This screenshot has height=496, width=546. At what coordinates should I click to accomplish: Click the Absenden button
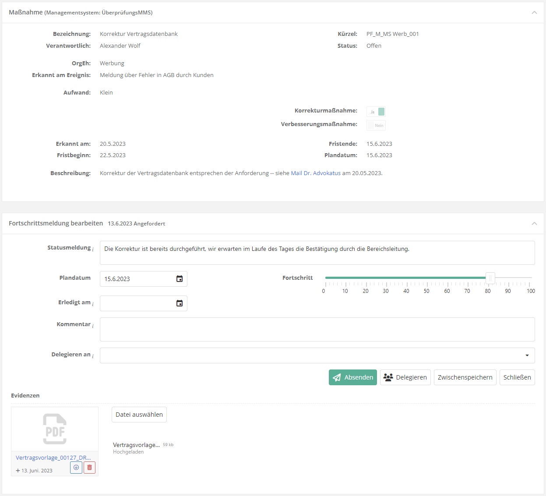352,377
